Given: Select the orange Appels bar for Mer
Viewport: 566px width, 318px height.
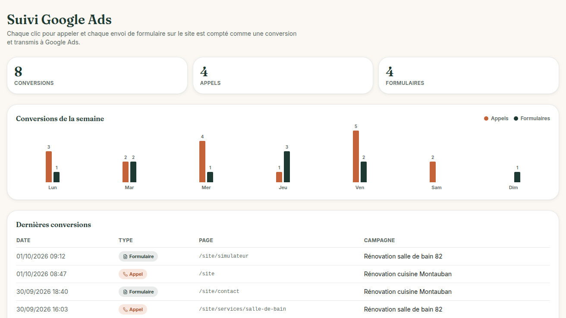Looking at the screenshot, I should [202, 162].
